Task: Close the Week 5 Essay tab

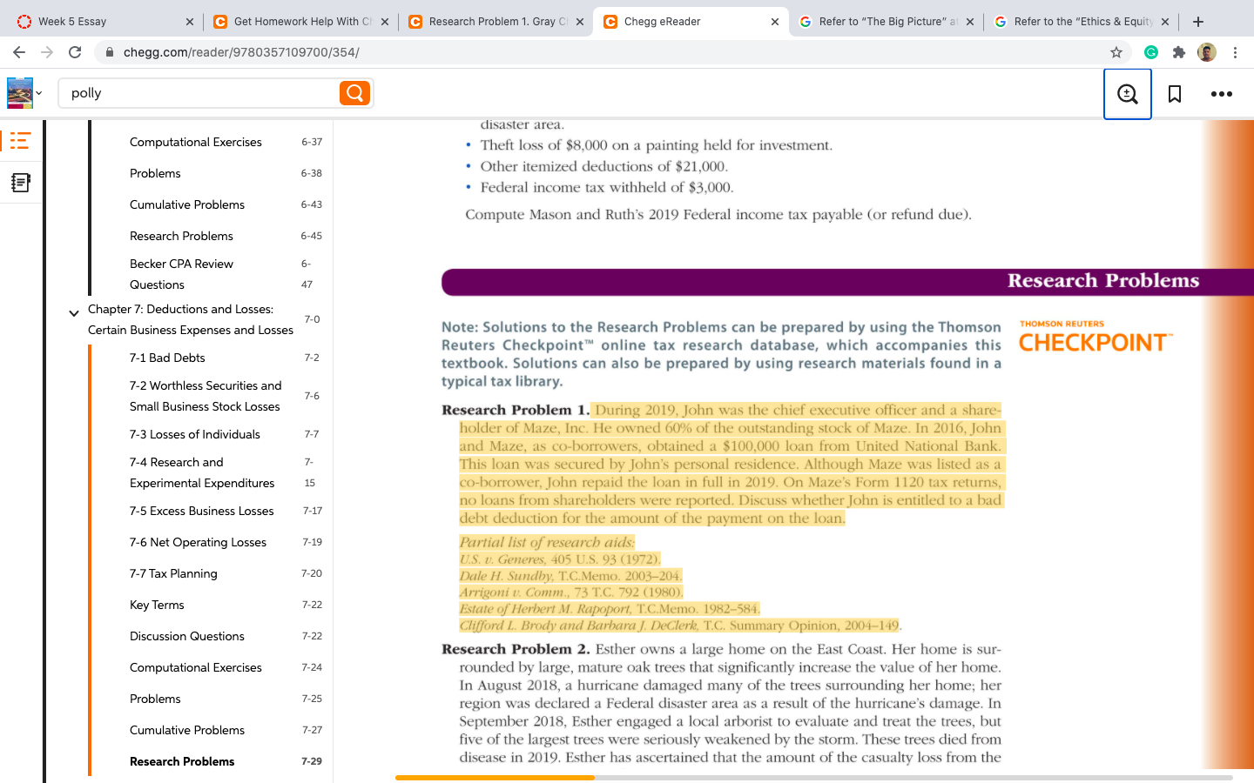Action: click(x=190, y=22)
